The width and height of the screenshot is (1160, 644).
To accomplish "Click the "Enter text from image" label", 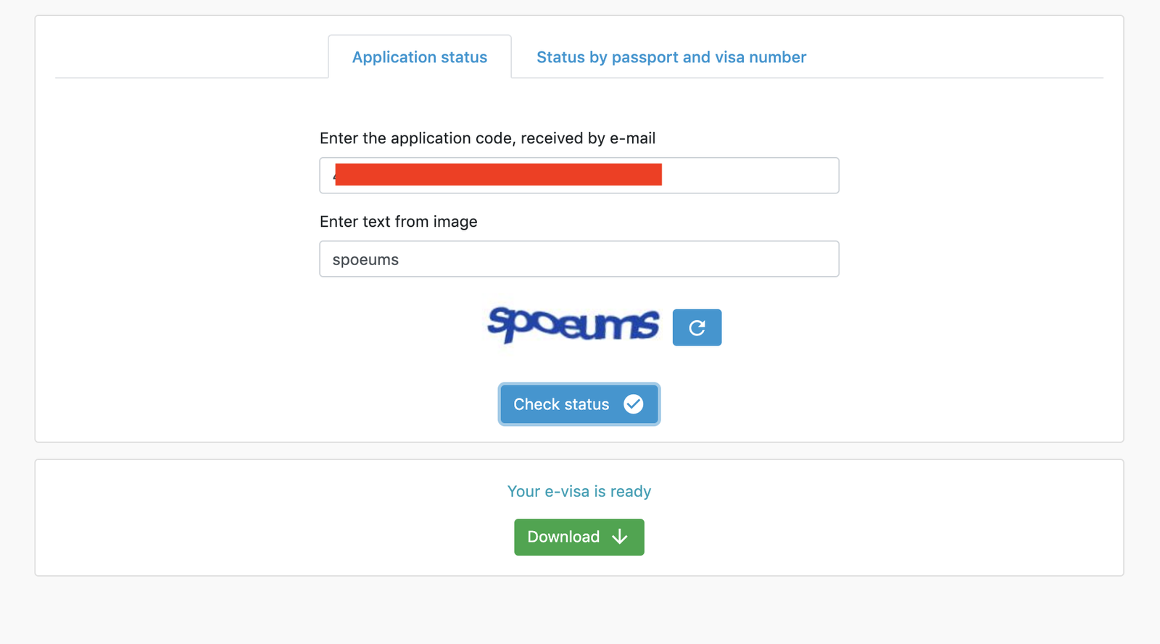I will (x=398, y=222).
